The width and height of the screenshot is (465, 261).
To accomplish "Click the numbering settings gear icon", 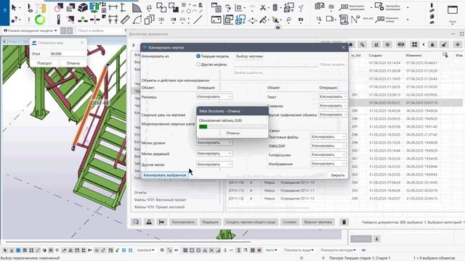I will click(379, 7).
